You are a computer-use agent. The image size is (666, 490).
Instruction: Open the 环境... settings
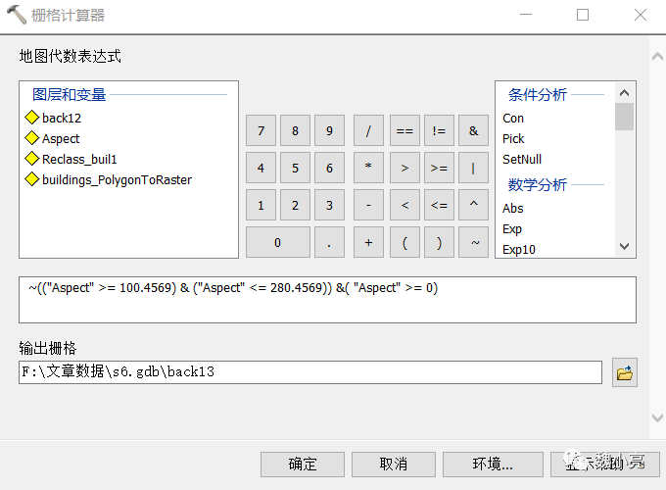[x=493, y=465]
